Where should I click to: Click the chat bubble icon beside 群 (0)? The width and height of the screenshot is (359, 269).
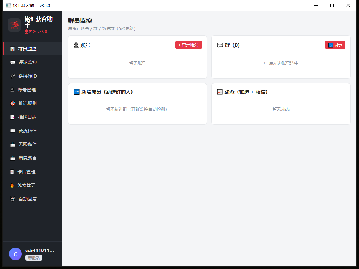point(220,45)
